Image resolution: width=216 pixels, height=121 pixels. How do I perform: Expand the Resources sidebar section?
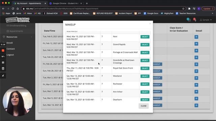pos(17,37)
